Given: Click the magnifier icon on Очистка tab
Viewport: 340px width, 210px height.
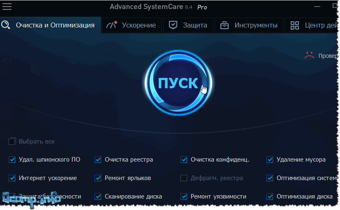Looking at the screenshot, I should (x=6, y=25).
